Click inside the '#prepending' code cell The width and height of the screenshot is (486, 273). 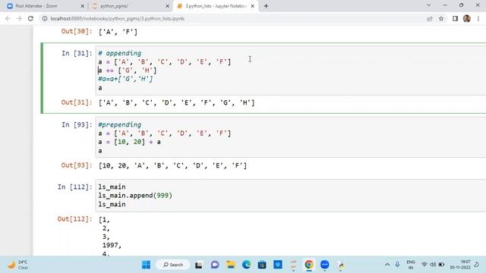click(x=291, y=137)
